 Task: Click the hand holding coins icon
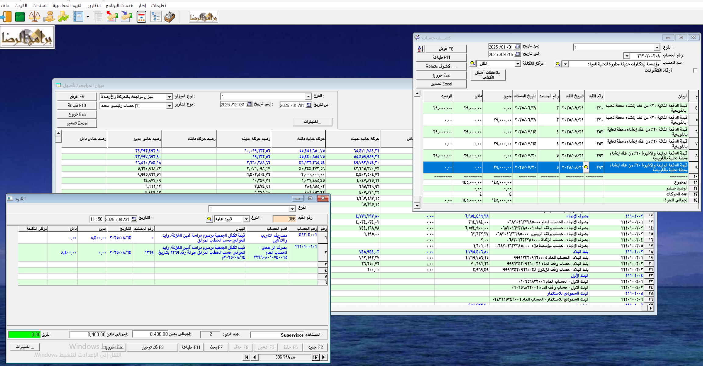click(x=49, y=17)
